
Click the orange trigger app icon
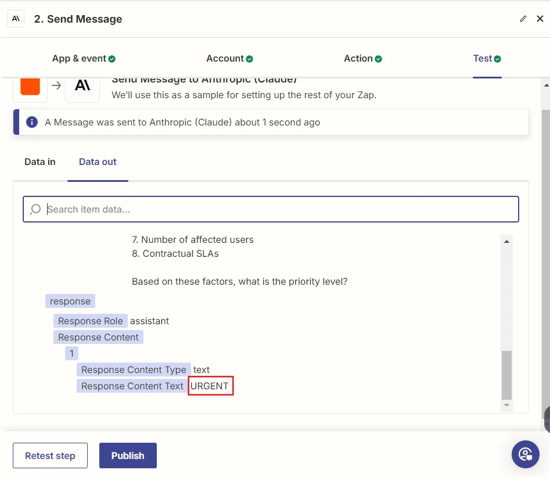[x=30, y=87]
